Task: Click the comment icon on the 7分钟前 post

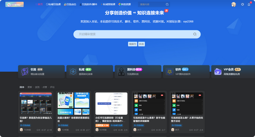Action: 38,130
